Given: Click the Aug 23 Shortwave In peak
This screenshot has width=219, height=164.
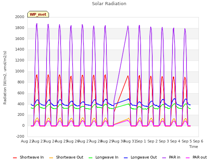Looking at the screenshot, I should point(37,75).
